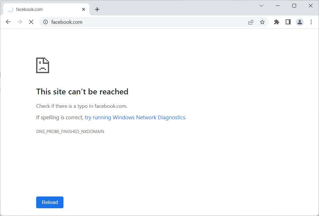Viewport: 319px width, 216px height.
Task: Open the profile avatar menu
Action: coord(300,22)
